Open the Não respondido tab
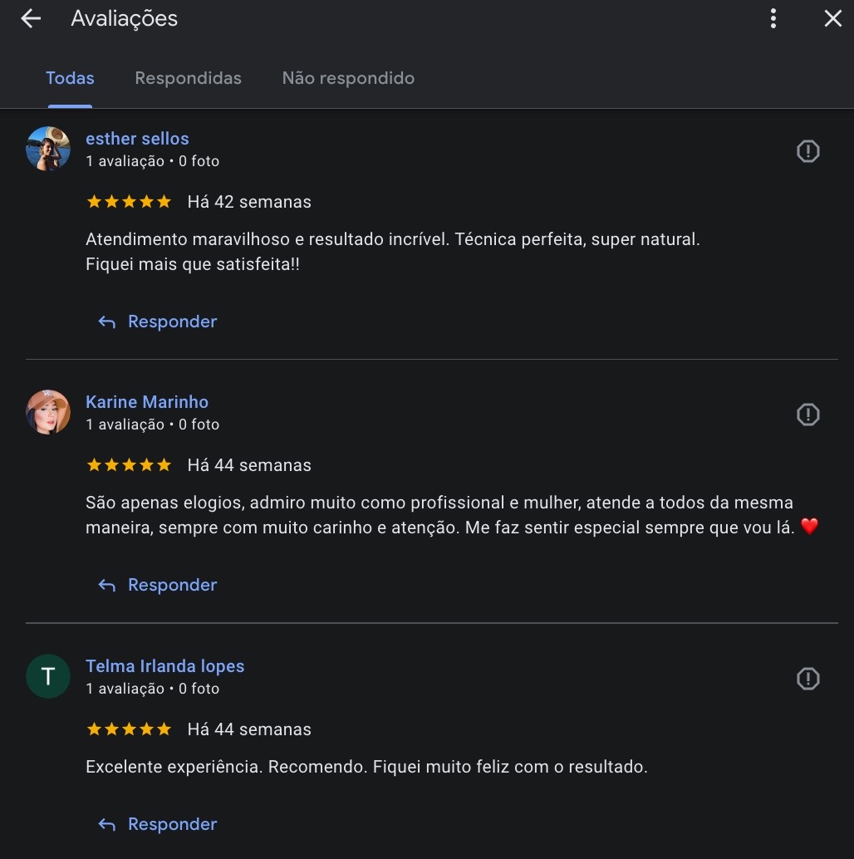This screenshot has height=859, width=854. tap(348, 78)
